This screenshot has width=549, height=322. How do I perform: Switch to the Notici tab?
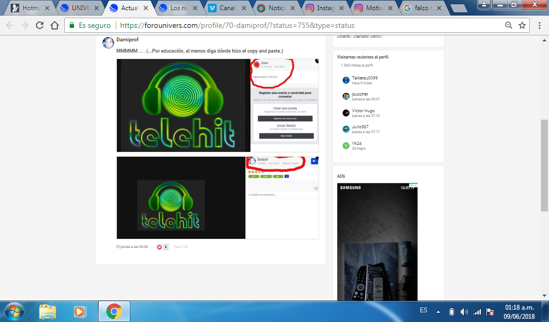pyautogui.click(x=277, y=8)
